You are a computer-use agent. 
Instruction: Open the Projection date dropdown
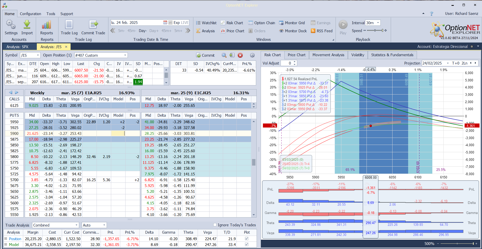448,63
